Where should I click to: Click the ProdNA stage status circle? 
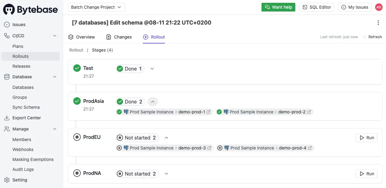click(x=77, y=173)
